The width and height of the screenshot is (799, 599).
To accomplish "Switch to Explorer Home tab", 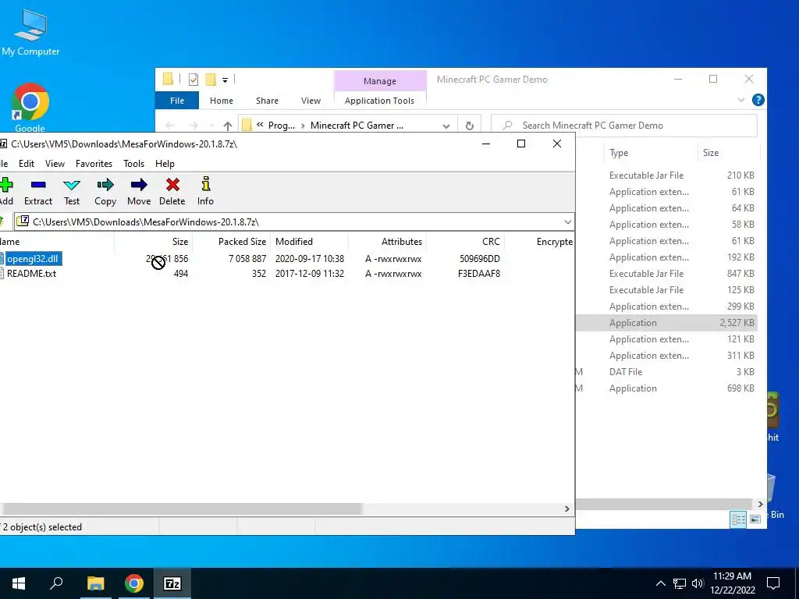I will click(221, 101).
